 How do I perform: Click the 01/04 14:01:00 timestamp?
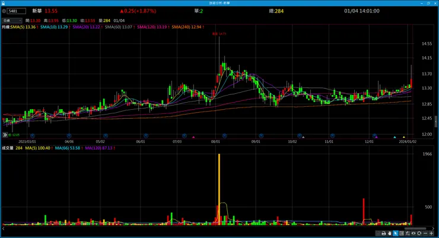point(362,11)
